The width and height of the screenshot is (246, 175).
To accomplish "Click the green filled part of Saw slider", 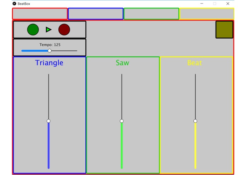I will 122,146.
